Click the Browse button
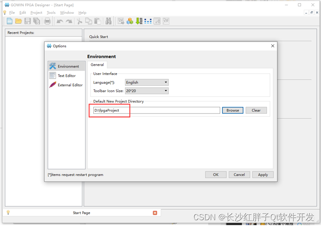This screenshot has height=226, width=321. 233,110
